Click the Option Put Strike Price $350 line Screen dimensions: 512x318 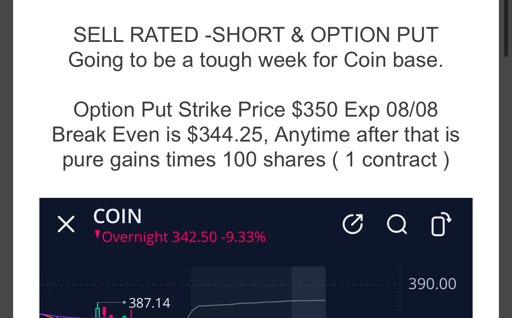256,110
